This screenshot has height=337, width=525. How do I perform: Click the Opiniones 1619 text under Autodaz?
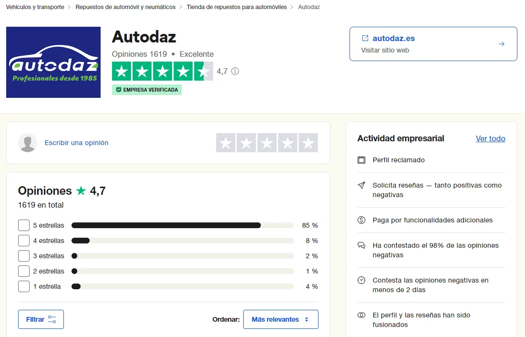[139, 54]
